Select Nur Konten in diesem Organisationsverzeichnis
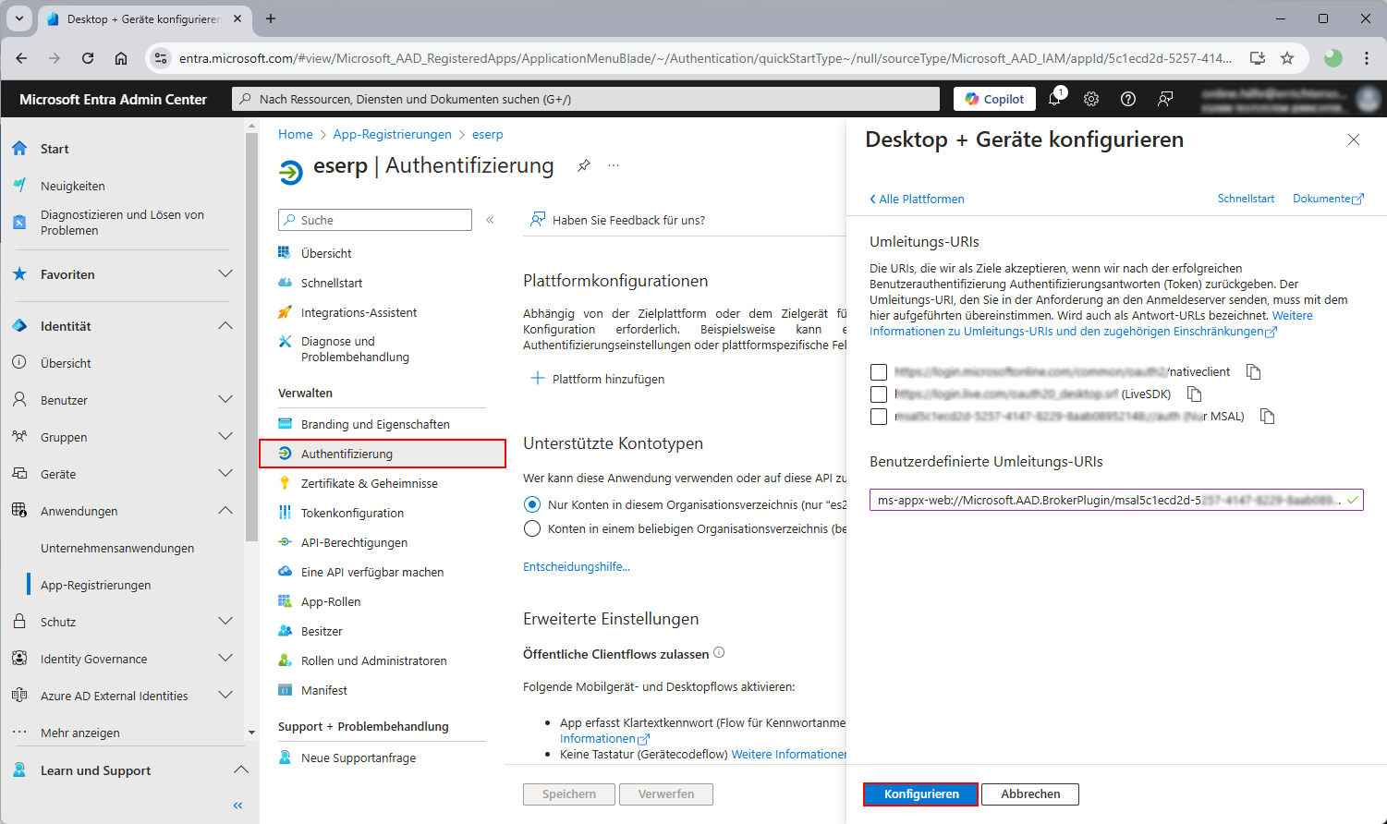1387x824 pixels. [x=532, y=504]
